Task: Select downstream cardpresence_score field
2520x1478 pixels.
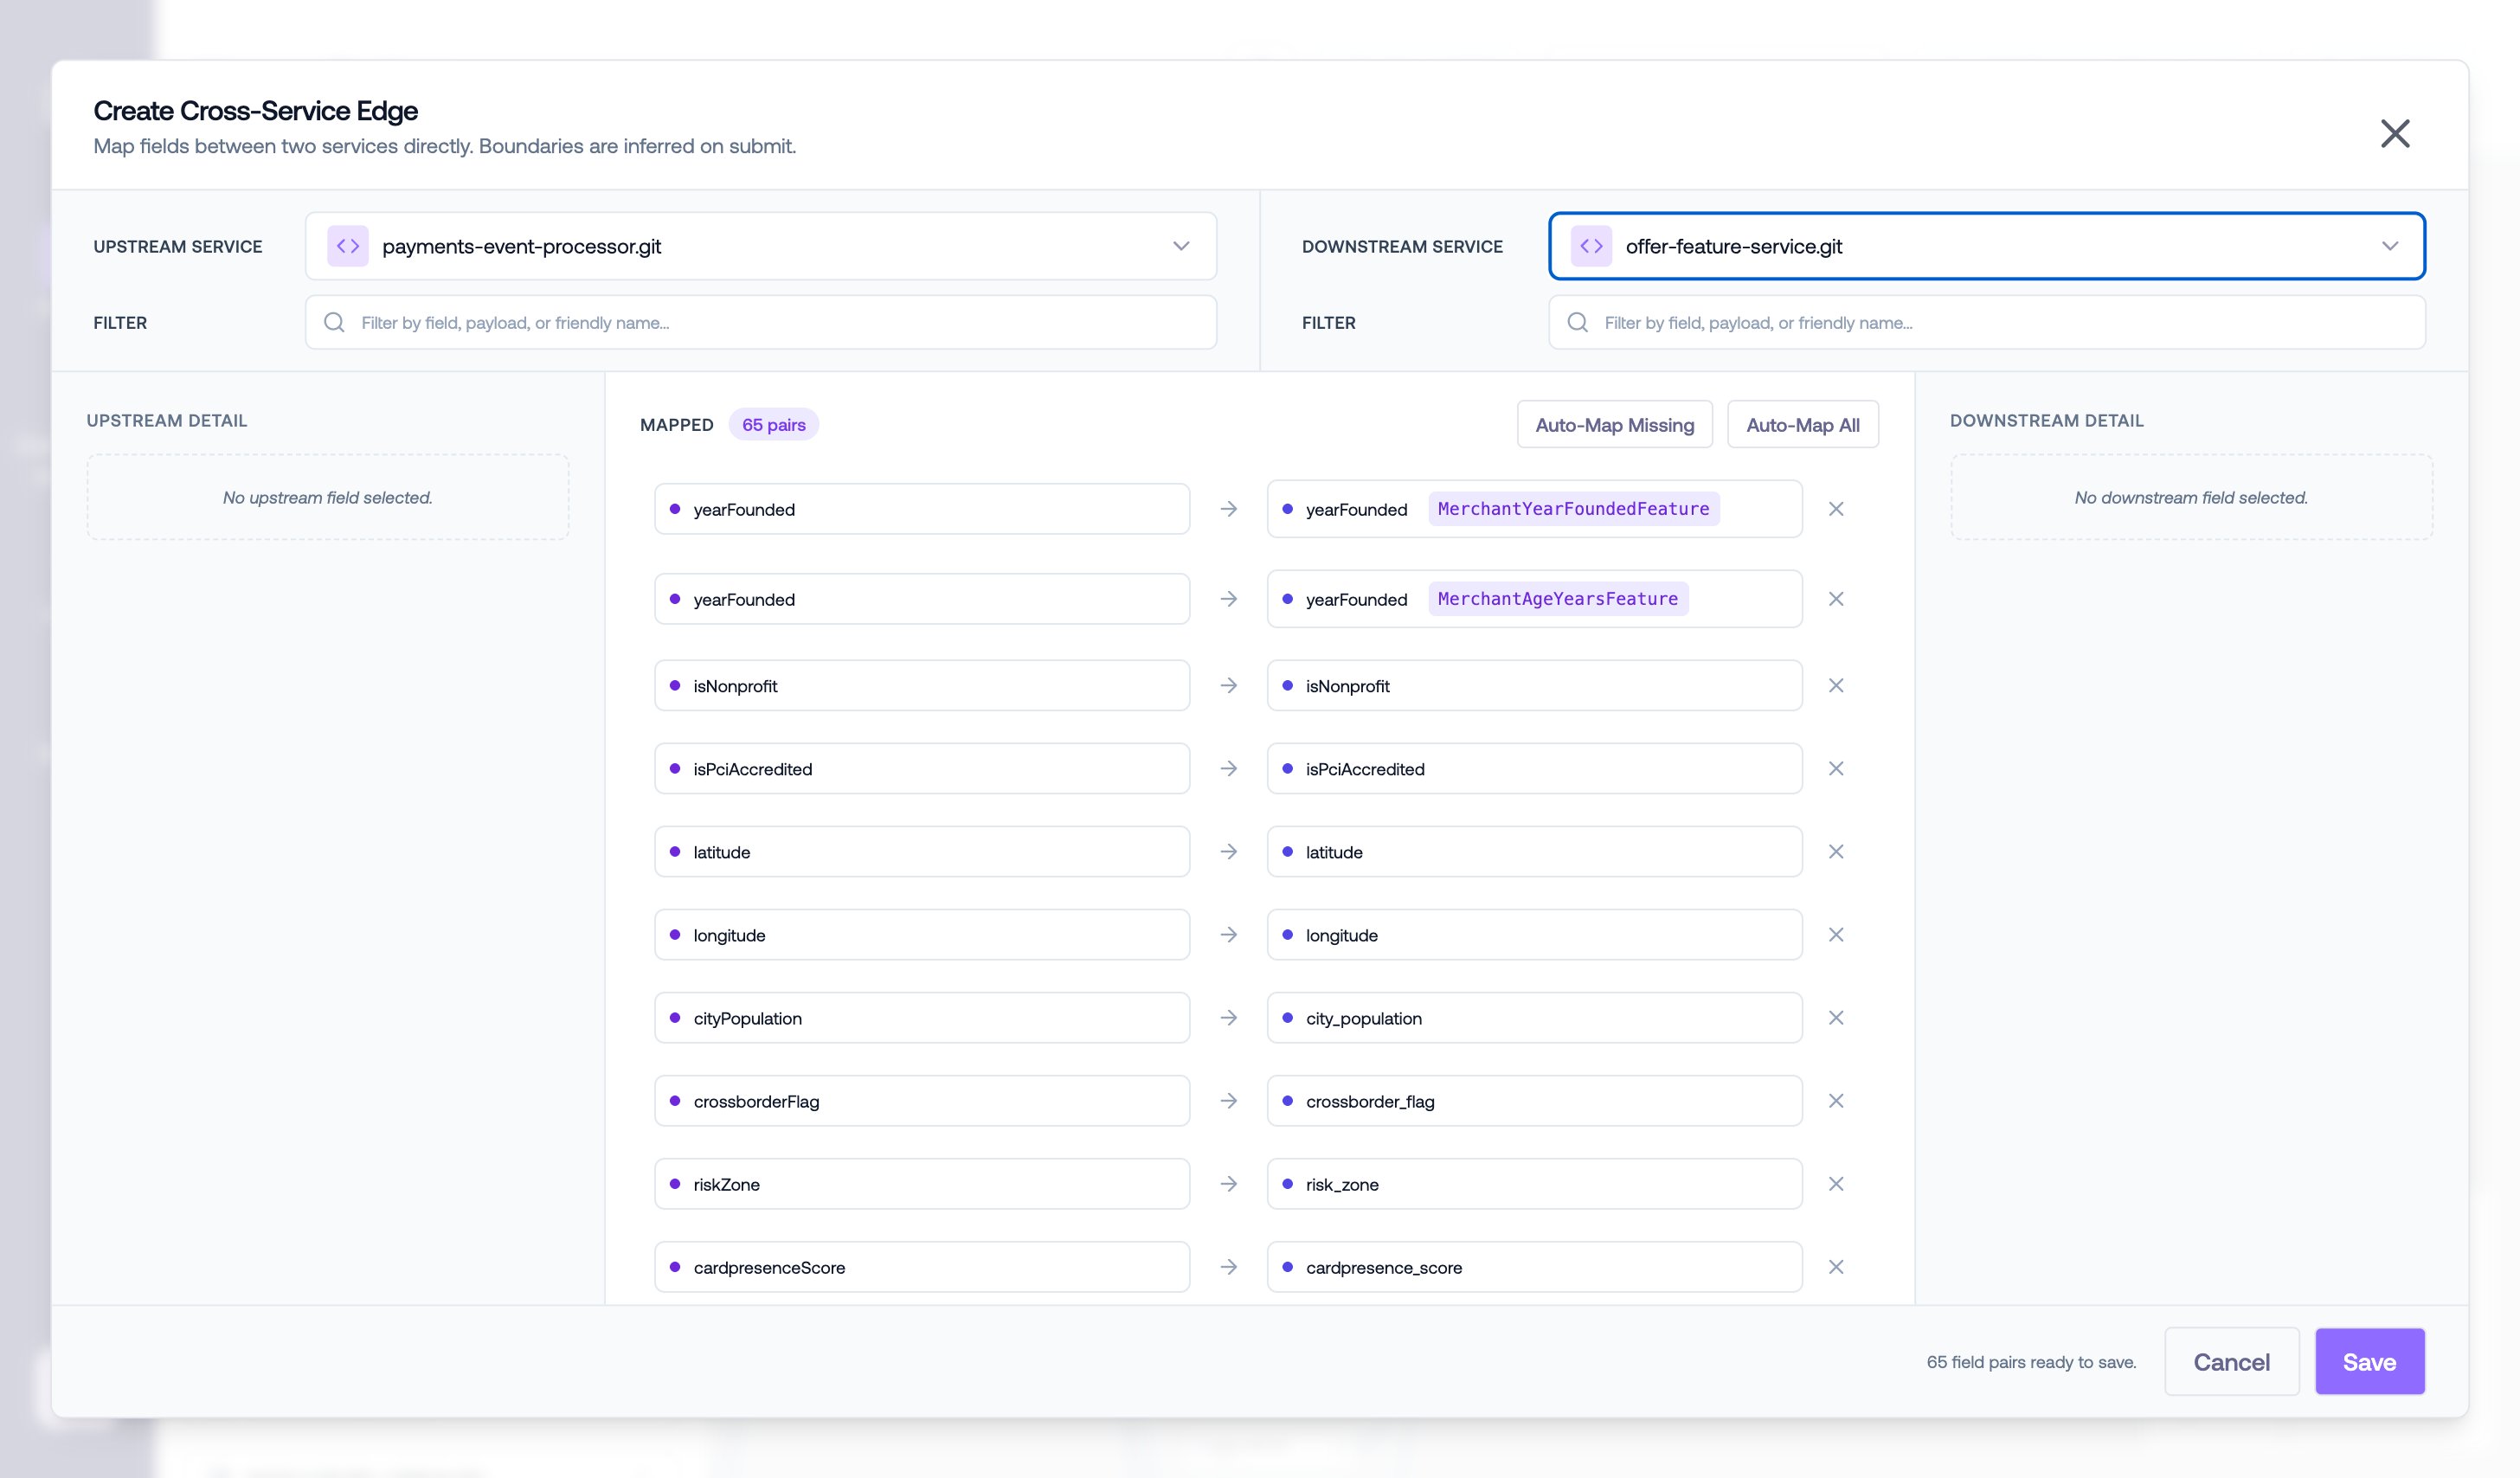Action: tap(1534, 1267)
